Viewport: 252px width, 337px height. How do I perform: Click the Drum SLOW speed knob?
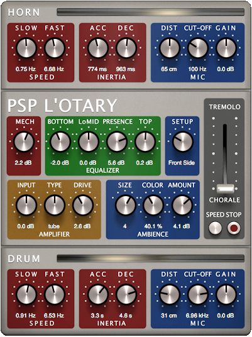click(x=26, y=295)
